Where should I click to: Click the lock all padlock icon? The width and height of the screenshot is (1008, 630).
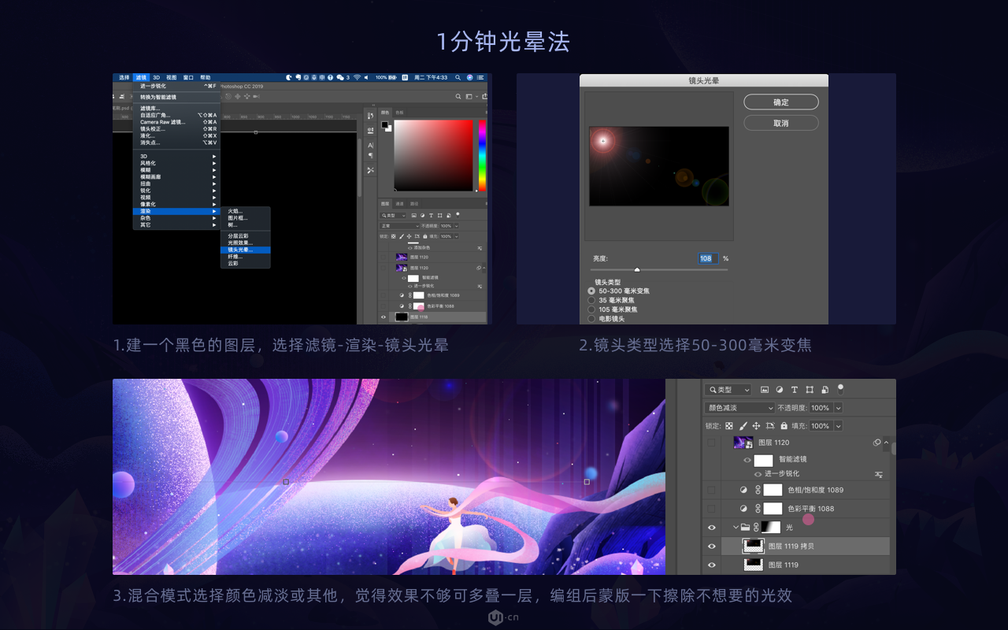coord(784,426)
